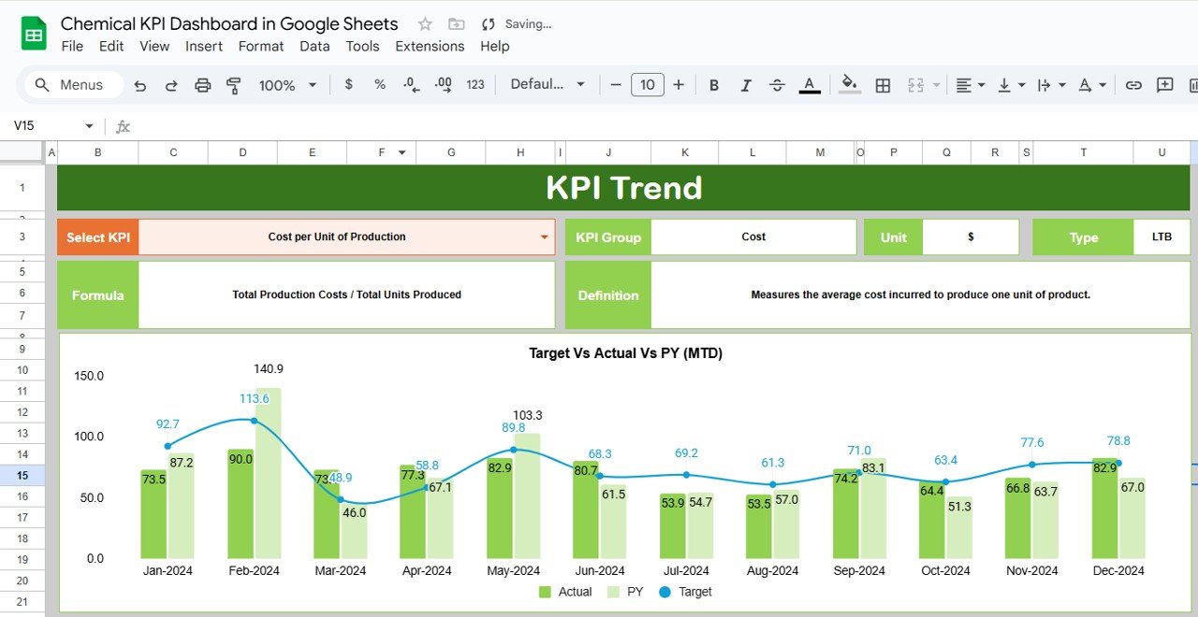Click the Dec-2024 axis label
Viewport: 1198px width, 617px height.
pos(1118,570)
